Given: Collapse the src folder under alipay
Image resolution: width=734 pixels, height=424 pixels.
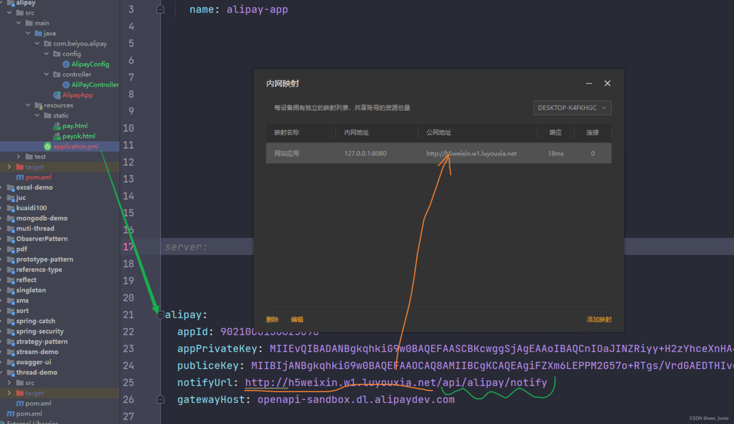Looking at the screenshot, I should tap(10, 13).
